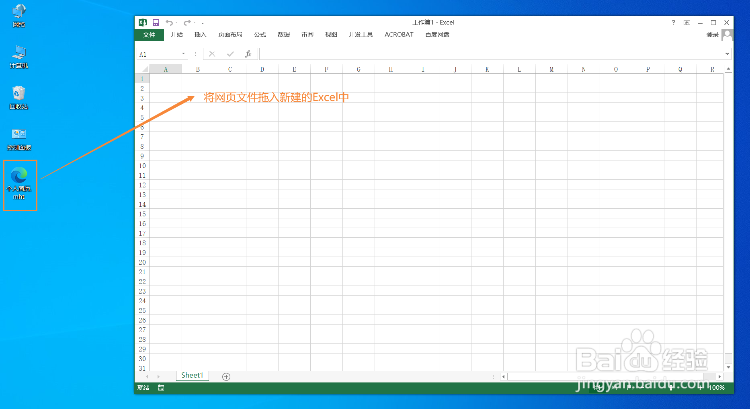The height and width of the screenshot is (409, 750).
Task: Click the Undo icon
Action: tap(169, 22)
